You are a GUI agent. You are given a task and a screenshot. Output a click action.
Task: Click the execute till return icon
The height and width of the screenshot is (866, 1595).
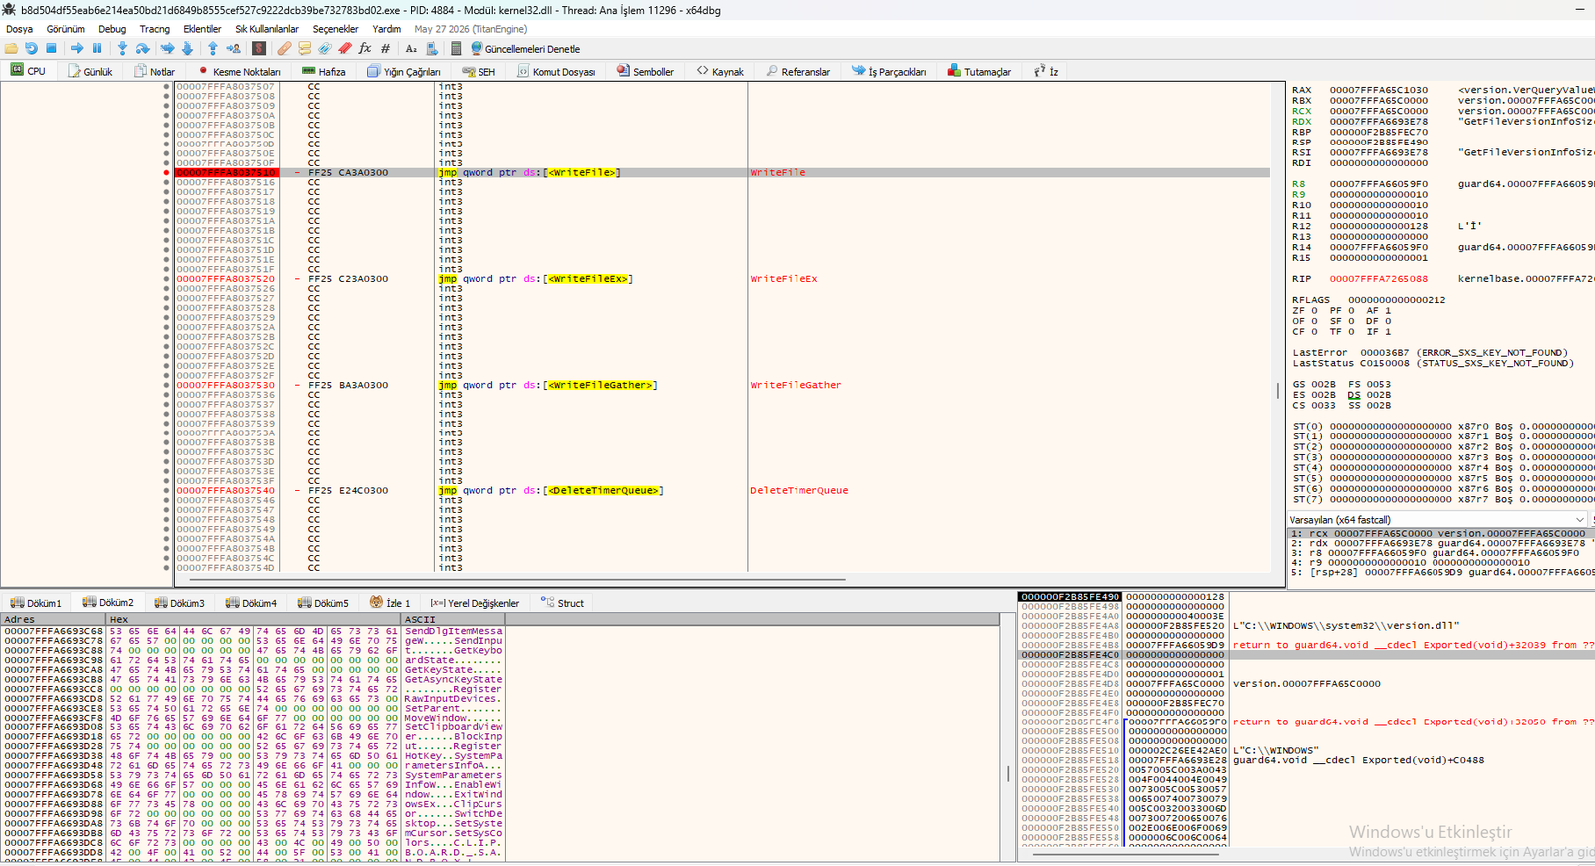point(212,48)
